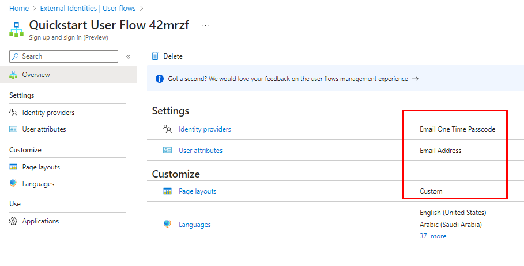Click the Identity providers icon in the sidebar

pyautogui.click(x=13, y=113)
